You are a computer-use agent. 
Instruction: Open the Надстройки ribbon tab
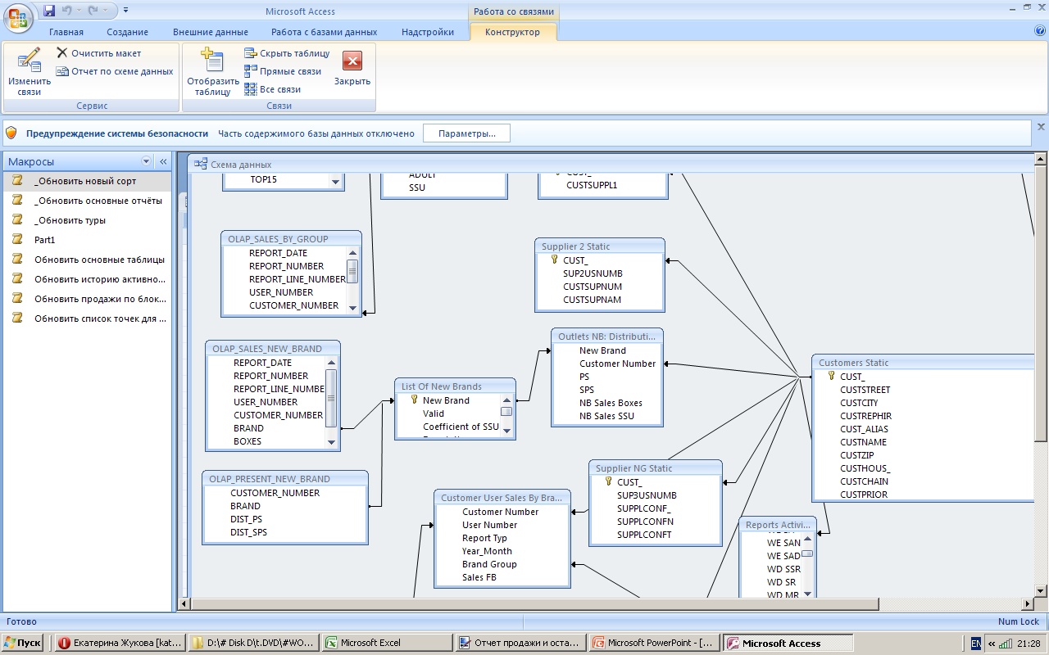428,32
